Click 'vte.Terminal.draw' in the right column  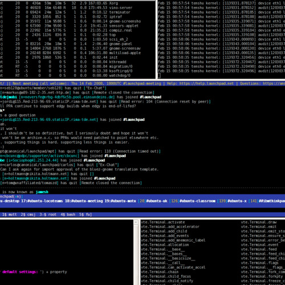(259, 222)
